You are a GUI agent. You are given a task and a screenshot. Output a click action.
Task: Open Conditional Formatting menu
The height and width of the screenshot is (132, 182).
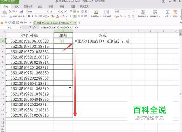pos(143,14)
